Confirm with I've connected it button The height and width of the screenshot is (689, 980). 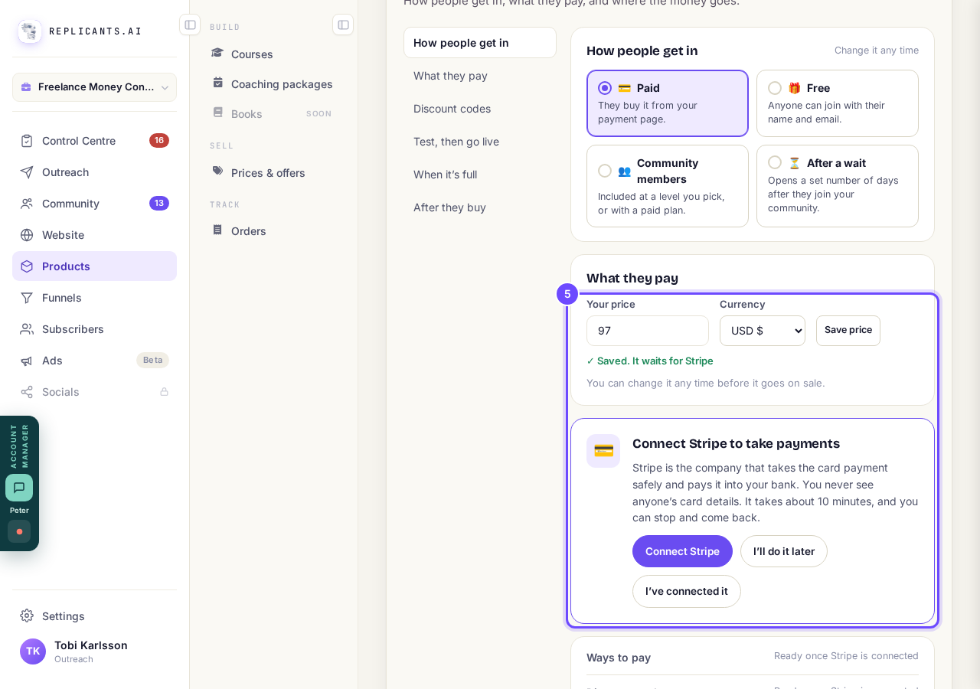point(687,591)
